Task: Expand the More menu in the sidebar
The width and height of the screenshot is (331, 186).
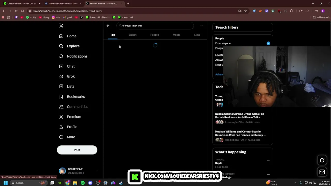Action: pos(67,137)
